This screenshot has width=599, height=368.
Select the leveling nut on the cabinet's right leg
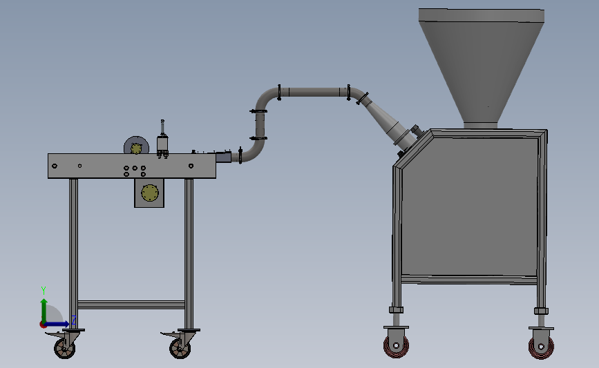pos(541,311)
